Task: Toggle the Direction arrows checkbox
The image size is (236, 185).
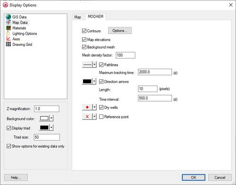Action: (x=101, y=81)
